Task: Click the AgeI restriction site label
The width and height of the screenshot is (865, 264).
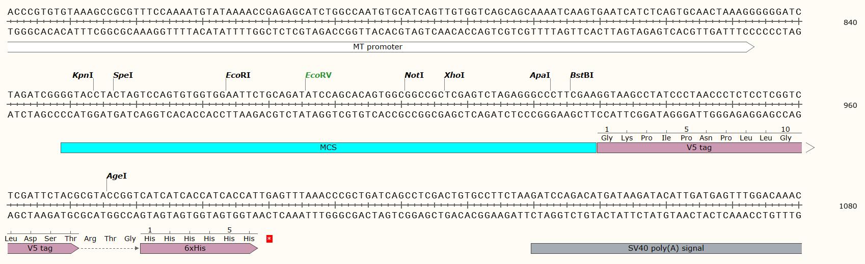Action: click(x=117, y=176)
